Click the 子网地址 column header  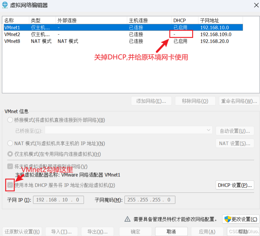tap(221, 20)
